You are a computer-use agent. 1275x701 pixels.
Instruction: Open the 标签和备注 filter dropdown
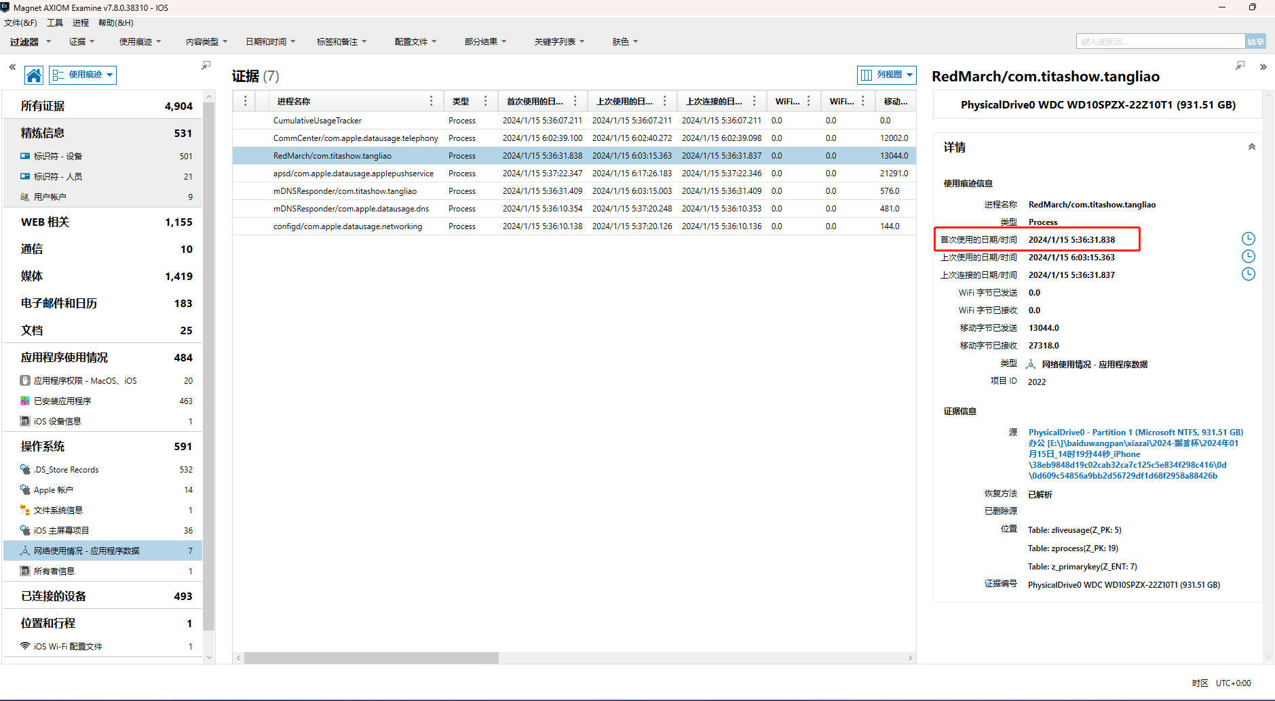341,41
